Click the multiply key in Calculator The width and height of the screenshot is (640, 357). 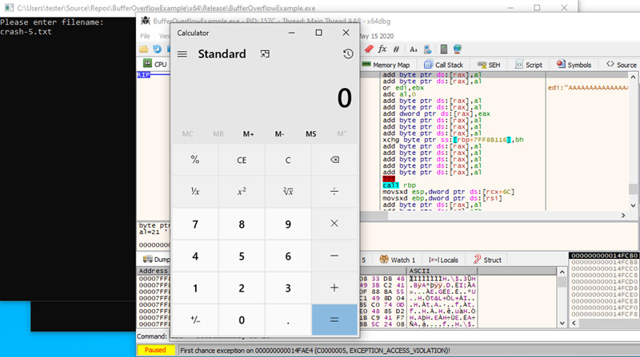(334, 224)
